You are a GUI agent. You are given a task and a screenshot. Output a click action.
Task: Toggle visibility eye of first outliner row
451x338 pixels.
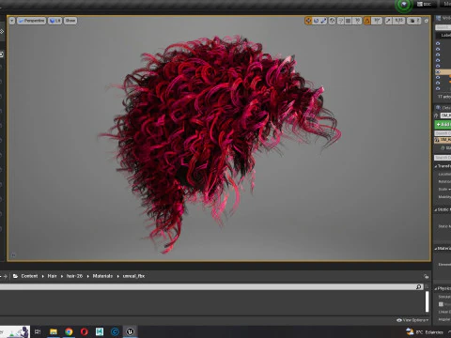pyautogui.click(x=438, y=43)
